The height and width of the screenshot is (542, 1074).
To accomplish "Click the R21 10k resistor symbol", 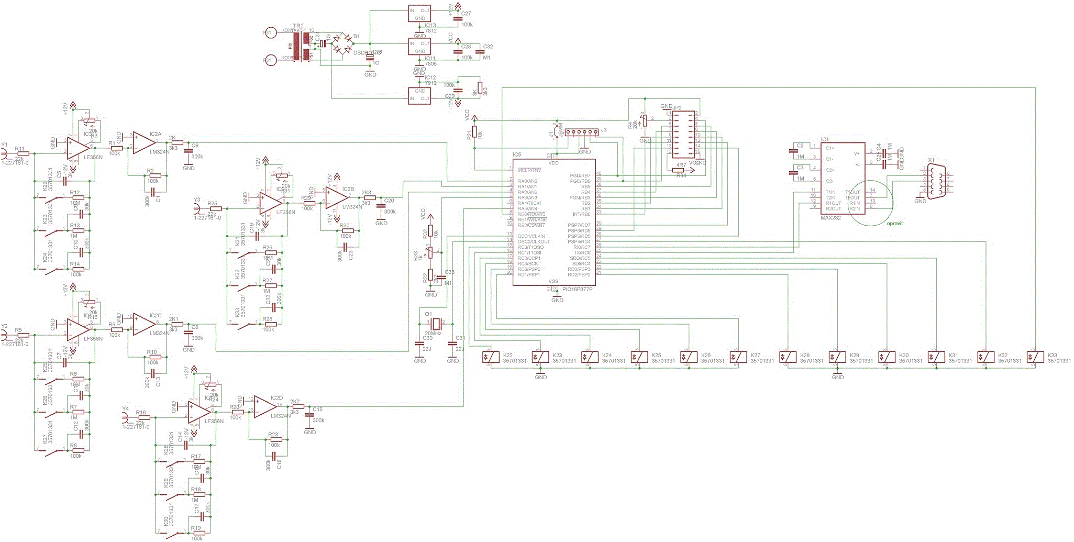I will pos(474,131).
